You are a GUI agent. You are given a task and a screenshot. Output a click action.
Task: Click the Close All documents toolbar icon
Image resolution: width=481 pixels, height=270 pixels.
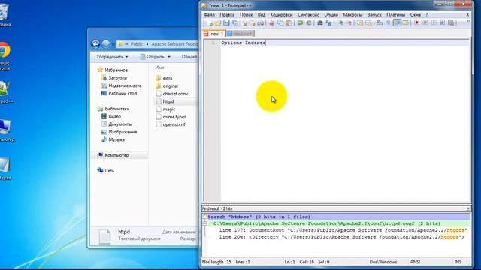pyautogui.click(x=253, y=22)
